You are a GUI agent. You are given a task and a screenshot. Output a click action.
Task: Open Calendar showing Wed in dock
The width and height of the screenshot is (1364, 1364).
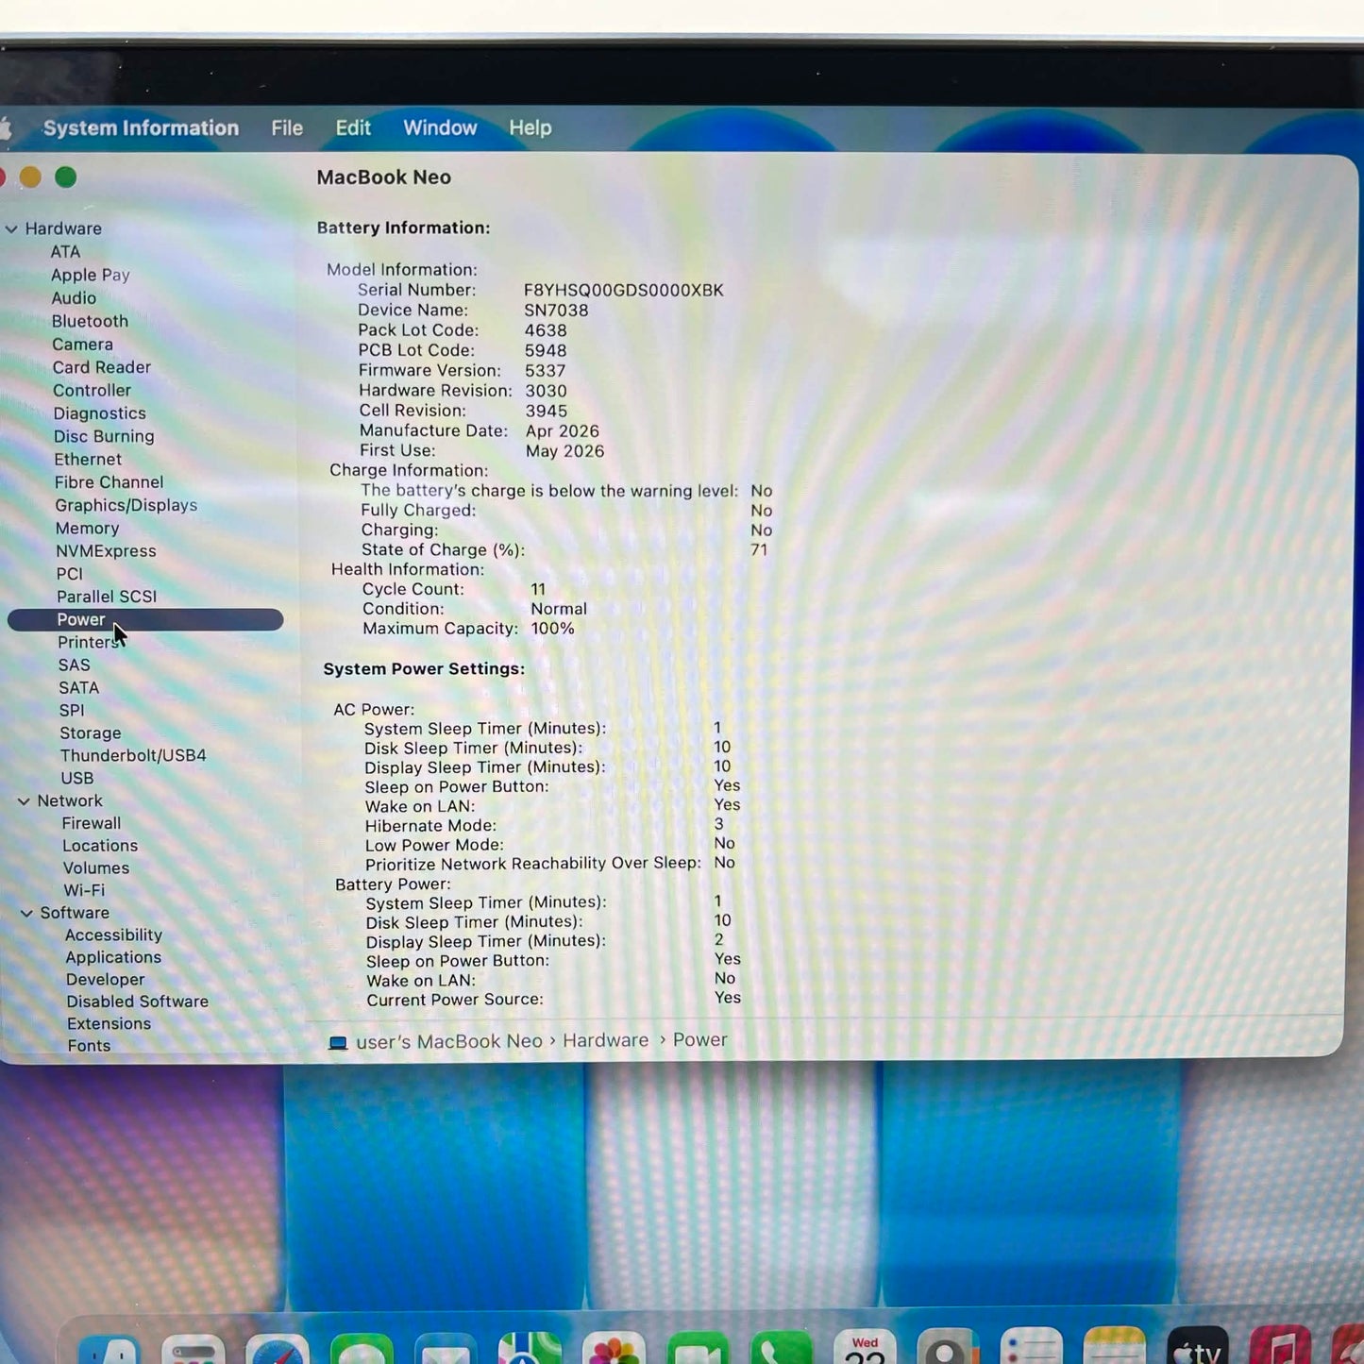(866, 1349)
